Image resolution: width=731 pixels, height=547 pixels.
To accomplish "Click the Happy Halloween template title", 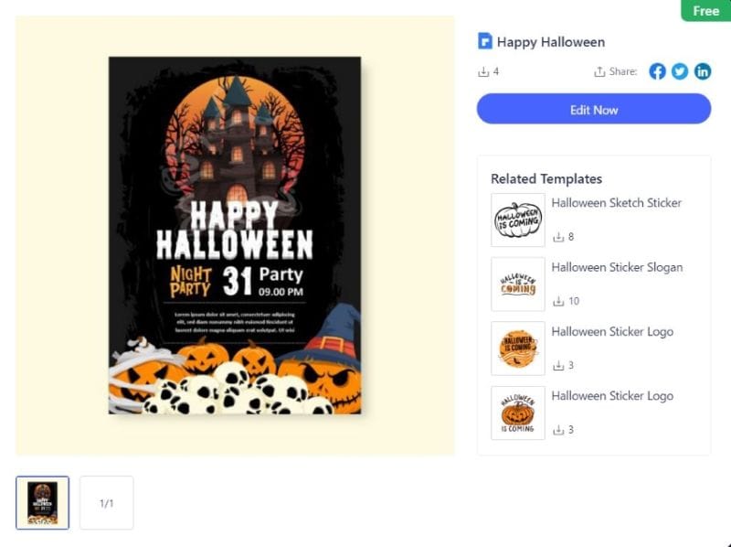I will tap(550, 42).
